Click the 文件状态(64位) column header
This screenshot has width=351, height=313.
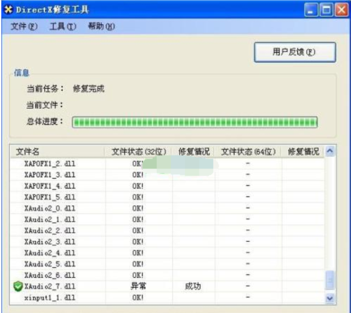(248, 152)
